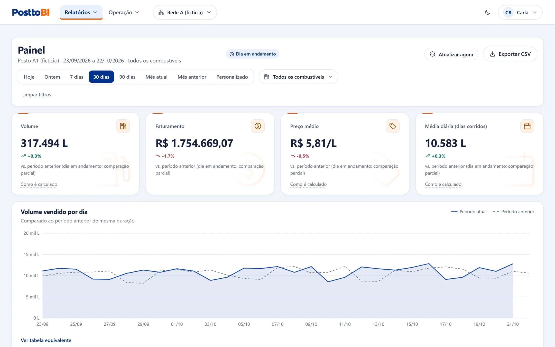Toggle Período atual legend series

(x=469, y=212)
